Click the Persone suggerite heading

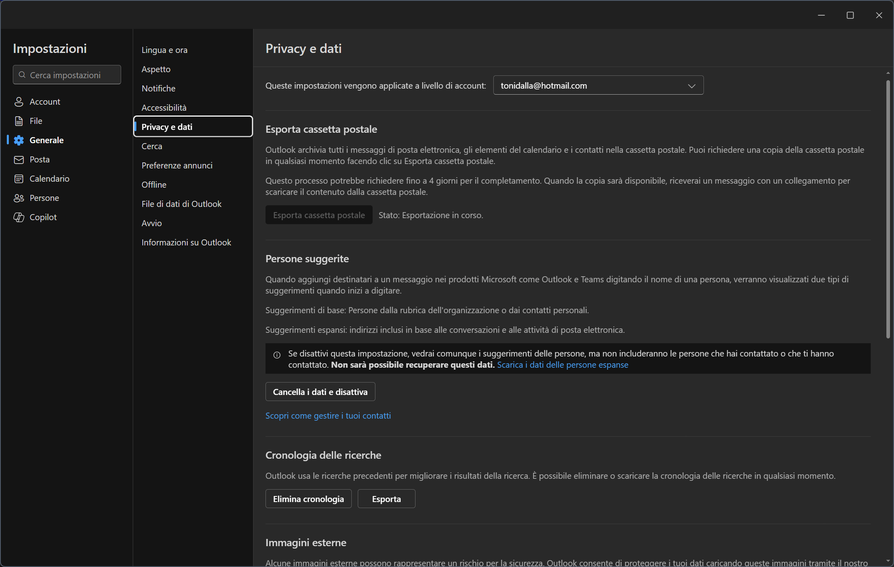click(307, 259)
